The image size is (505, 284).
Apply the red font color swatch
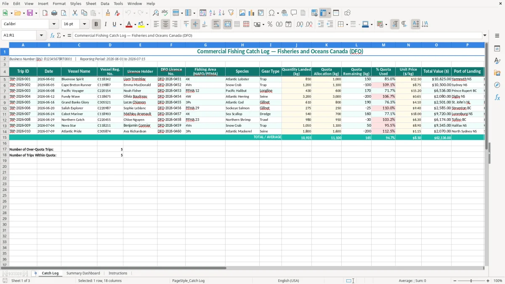129,24
